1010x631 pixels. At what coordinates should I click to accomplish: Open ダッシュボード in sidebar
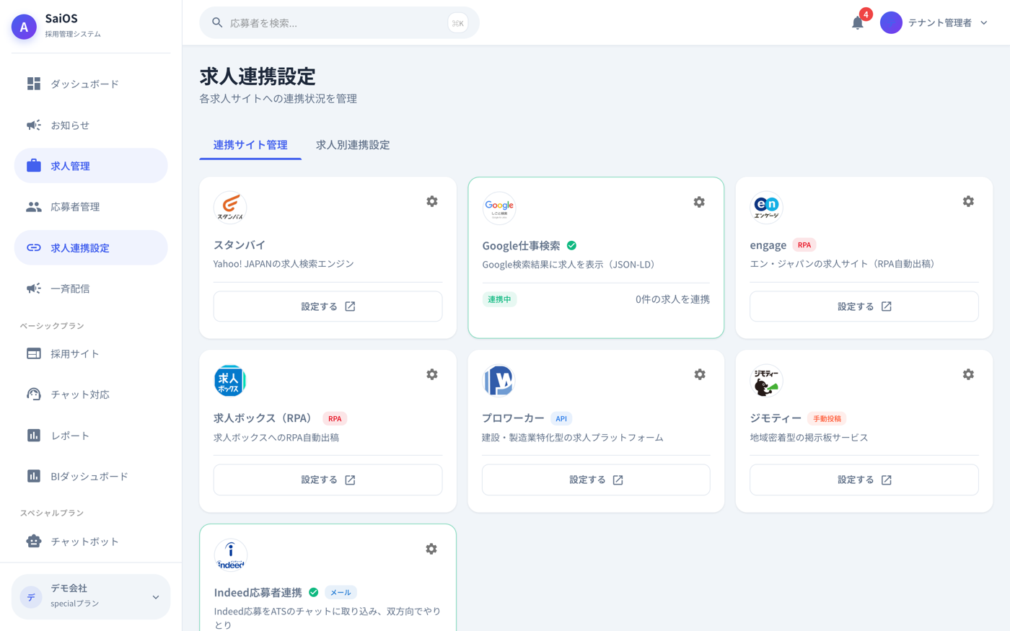91,84
